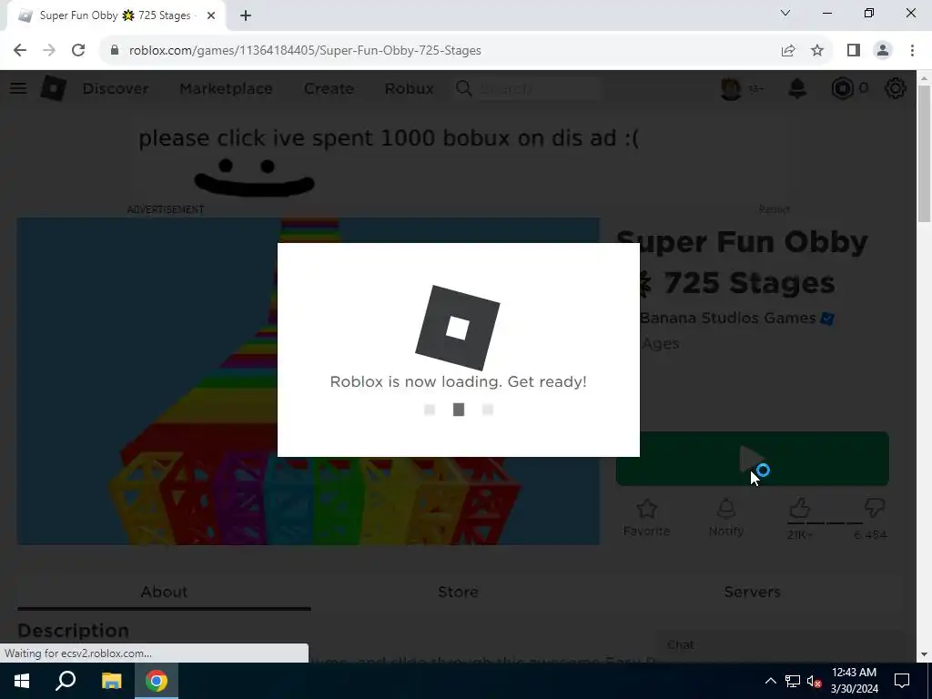932x699 pixels.
Task: Open the tab search dropdown chevron
Action: pyautogui.click(x=785, y=13)
